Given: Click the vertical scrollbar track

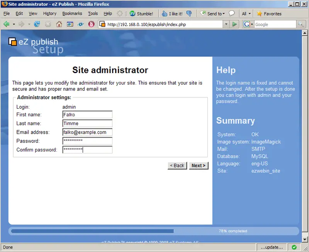Looking at the screenshot, I should tap(305, 136).
